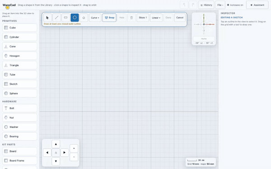
Task: Click the Primitives section heading
Action: click(9, 21)
